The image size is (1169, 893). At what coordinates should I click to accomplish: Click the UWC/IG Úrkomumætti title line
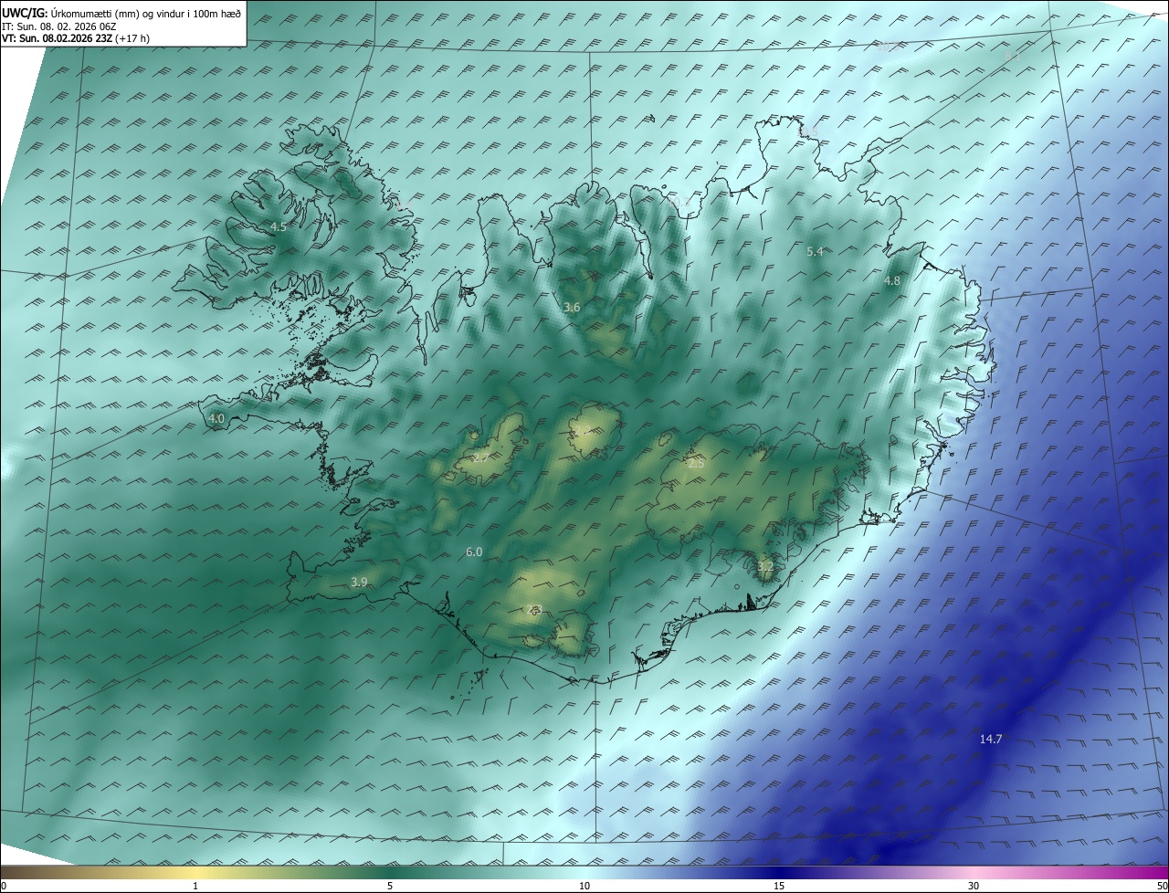point(121,13)
